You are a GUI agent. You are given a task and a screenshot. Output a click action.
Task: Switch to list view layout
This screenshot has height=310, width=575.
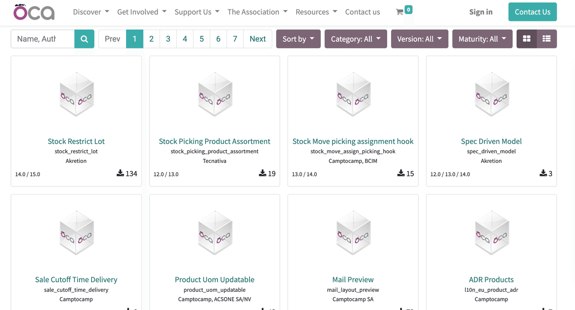[547, 39]
